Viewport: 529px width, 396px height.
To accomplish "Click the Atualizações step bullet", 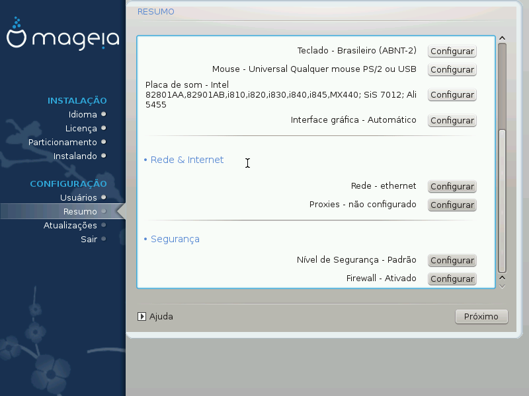I will 104,225.
